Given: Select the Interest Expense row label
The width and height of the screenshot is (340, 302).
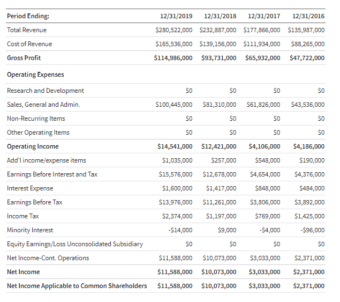Looking at the screenshot, I should [30, 188].
